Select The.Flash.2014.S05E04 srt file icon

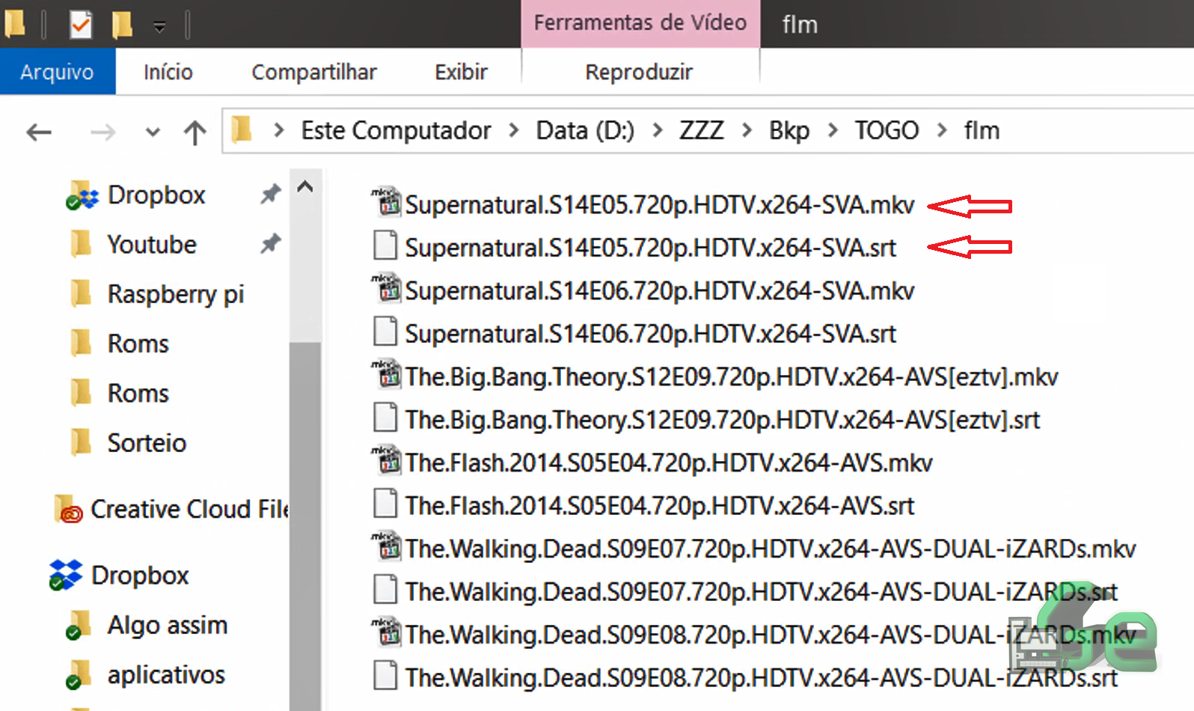point(385,504)
